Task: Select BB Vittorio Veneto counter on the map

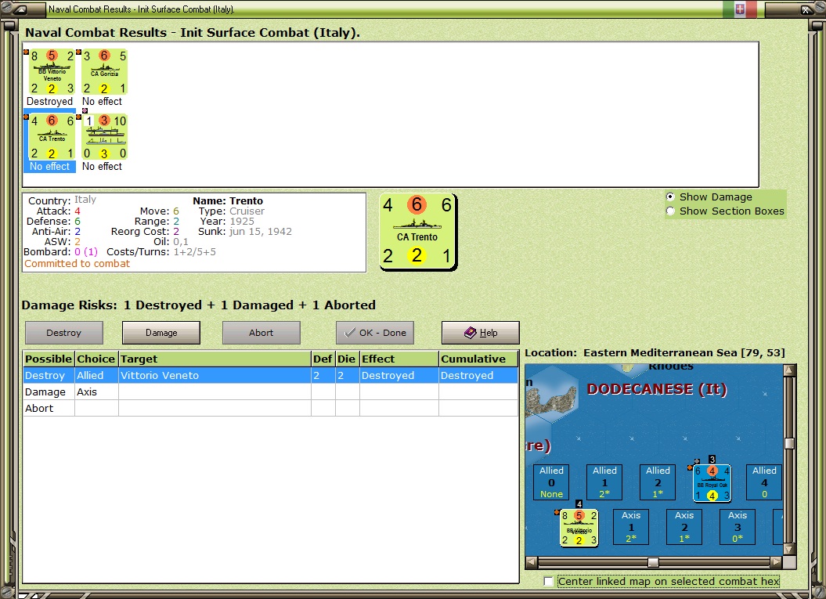Action: click(579, 528)
